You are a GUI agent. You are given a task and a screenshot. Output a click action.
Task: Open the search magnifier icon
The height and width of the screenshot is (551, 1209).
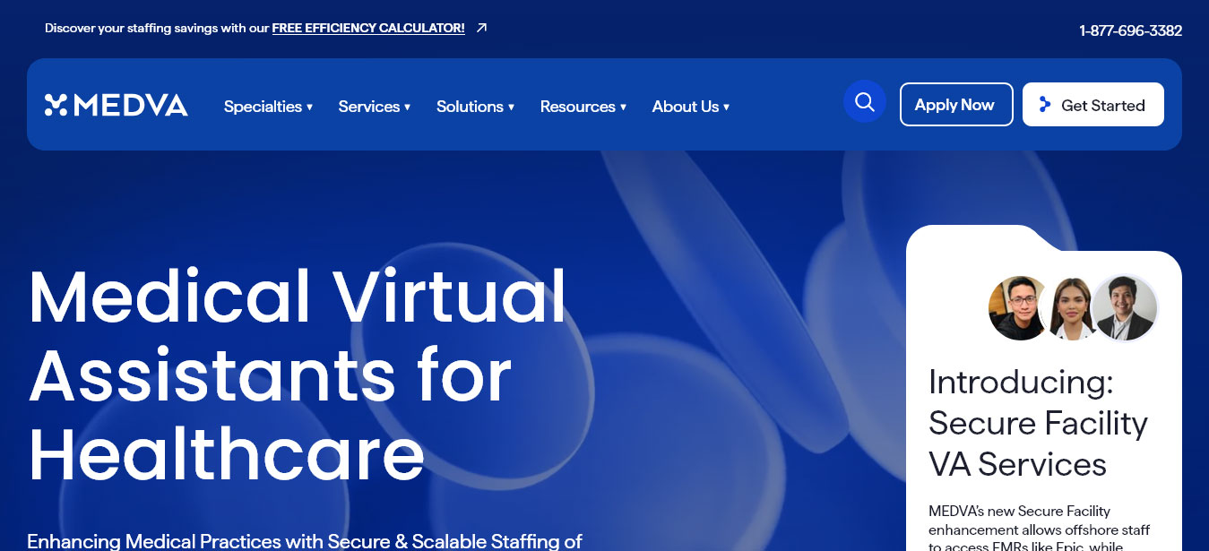click(865, 102)
